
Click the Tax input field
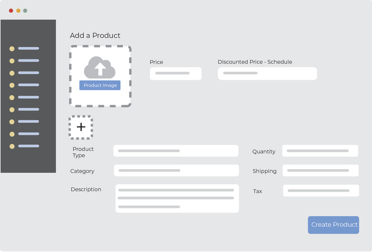(x=321, y=191)
